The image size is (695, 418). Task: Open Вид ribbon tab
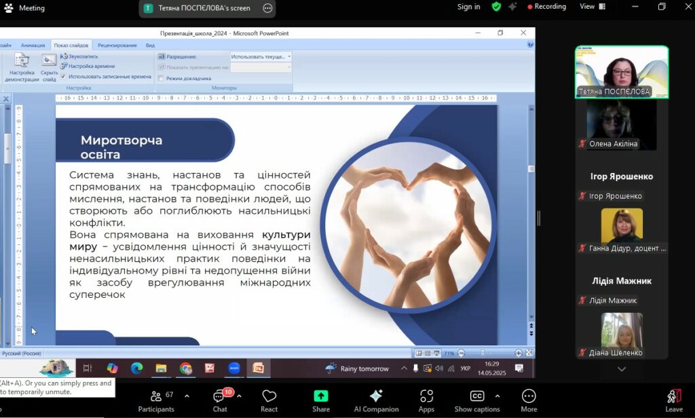(x=150, y=45)
